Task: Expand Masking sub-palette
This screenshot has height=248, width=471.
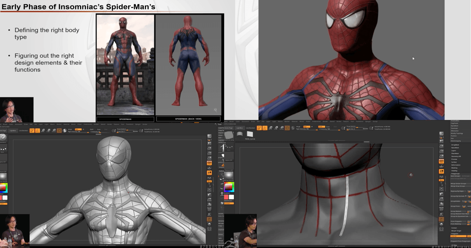Action: pos(454,168)
